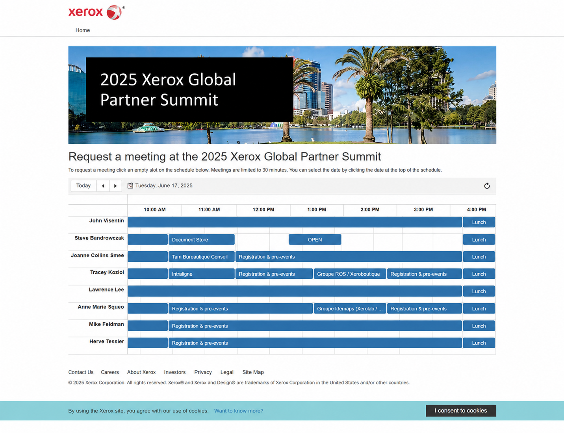Click the Anne Marie Squeo row name
Image resolution: width=564 pixels, height=433 pixels.
[x=101, y=307]
